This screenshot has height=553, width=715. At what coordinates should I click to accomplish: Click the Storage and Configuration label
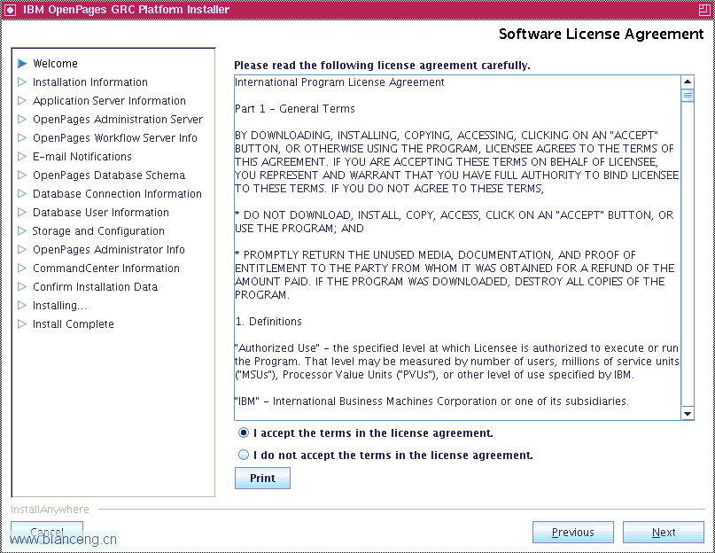(98, 231)
